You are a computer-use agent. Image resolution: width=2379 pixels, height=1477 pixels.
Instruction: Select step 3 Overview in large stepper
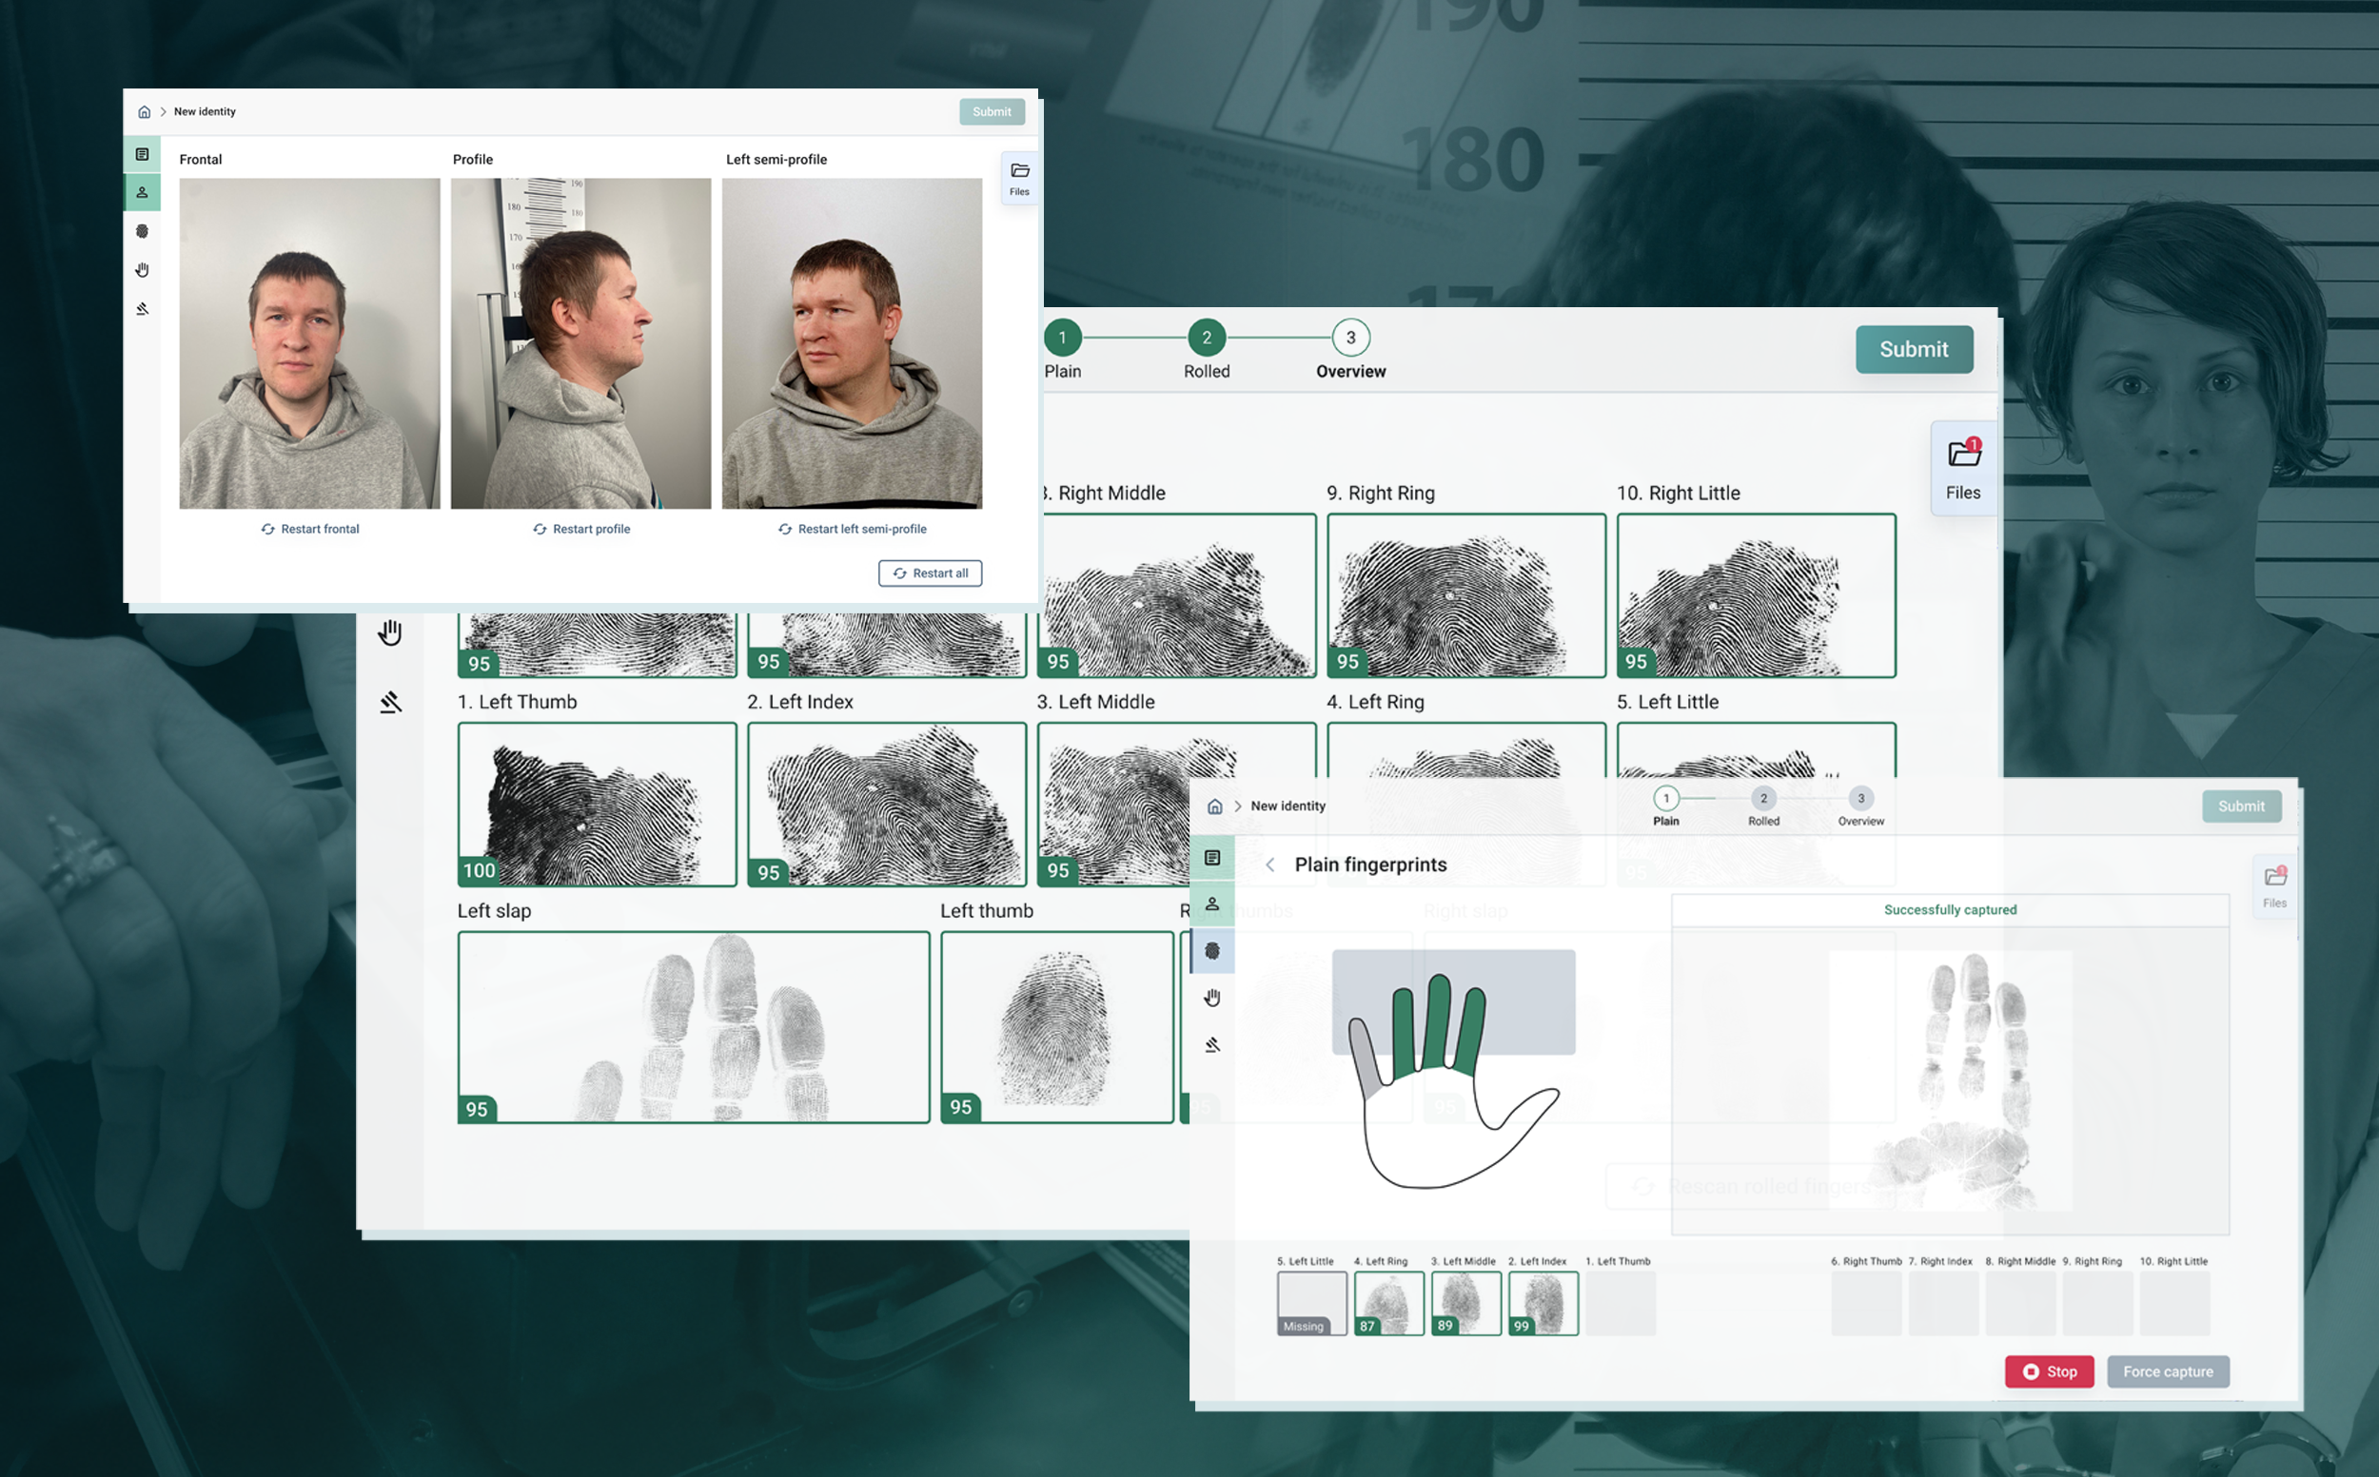[1349, 338]
